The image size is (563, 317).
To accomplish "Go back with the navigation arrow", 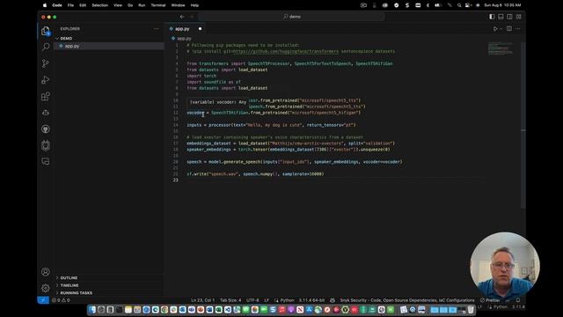I will pos(182,17).
